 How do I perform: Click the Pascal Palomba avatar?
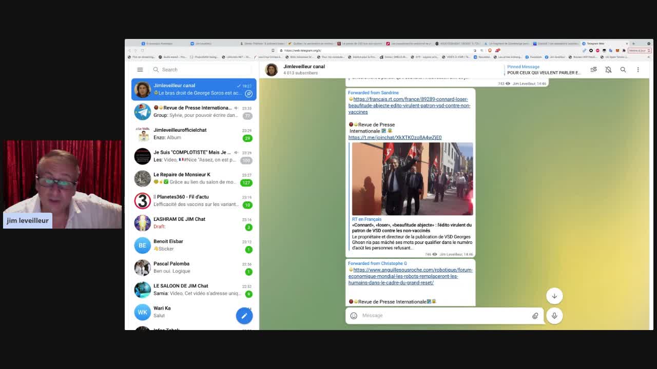point(142,268)
